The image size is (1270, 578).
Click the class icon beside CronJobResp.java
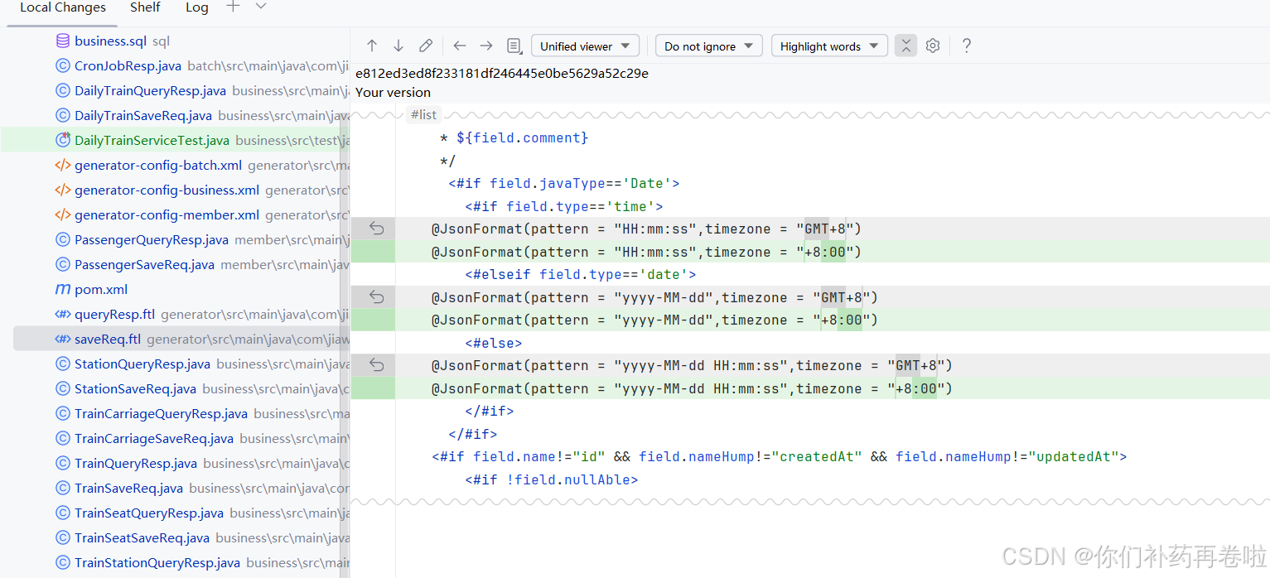(x=63, y=65)
